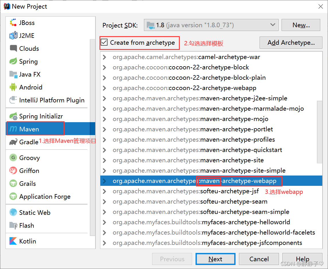Click the Grails project type icon

[x=13, y=184]
